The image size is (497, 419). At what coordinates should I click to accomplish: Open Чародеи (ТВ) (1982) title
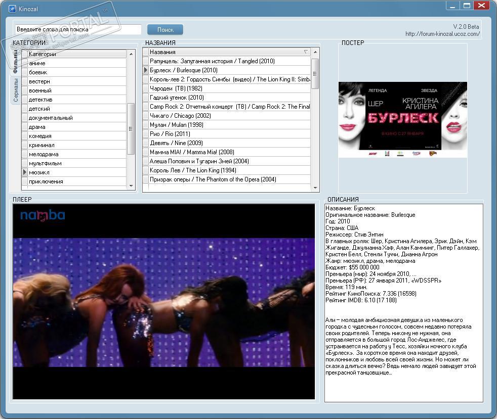click(x=229, y=88)
